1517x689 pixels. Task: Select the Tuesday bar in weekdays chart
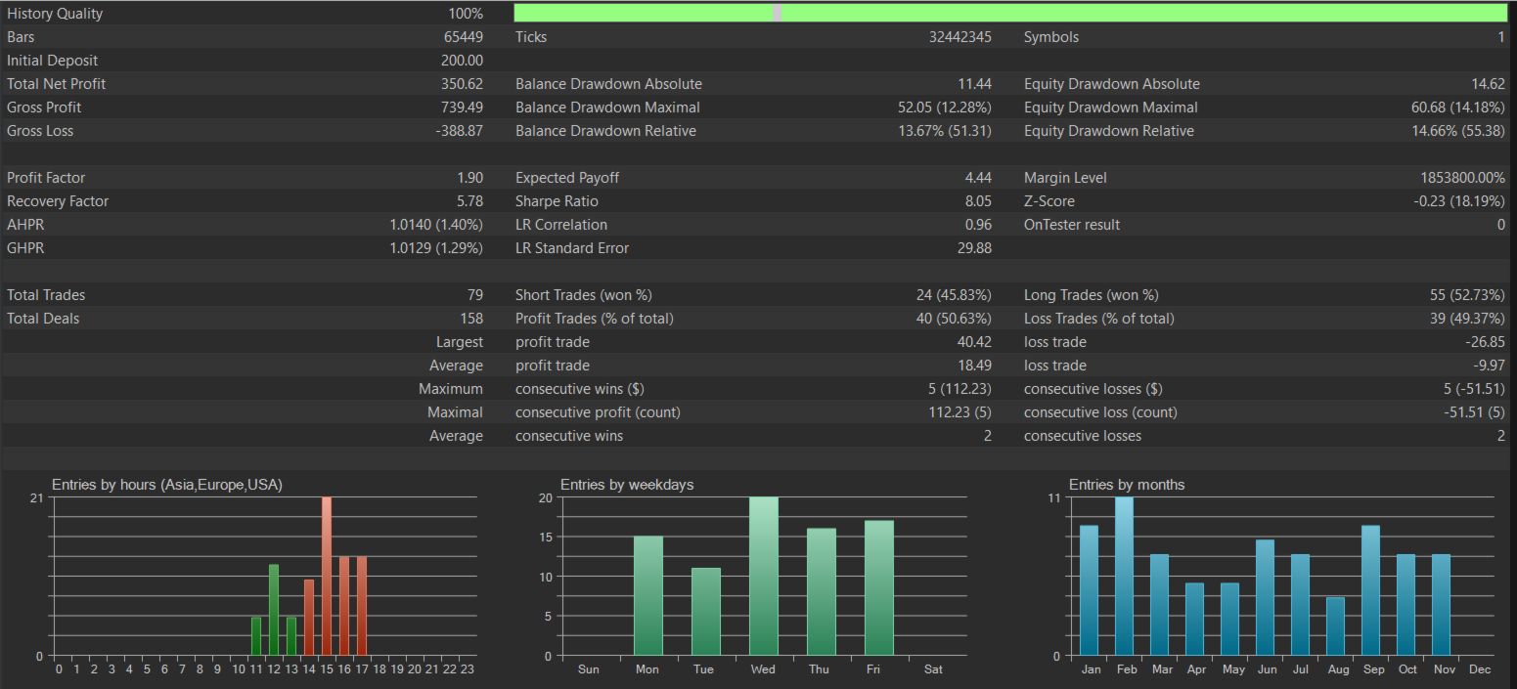tap(705, 612)
